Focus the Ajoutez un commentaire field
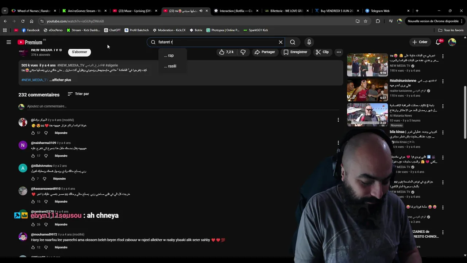The width and height of the screenshot is (467, 263). coord(182,106)
